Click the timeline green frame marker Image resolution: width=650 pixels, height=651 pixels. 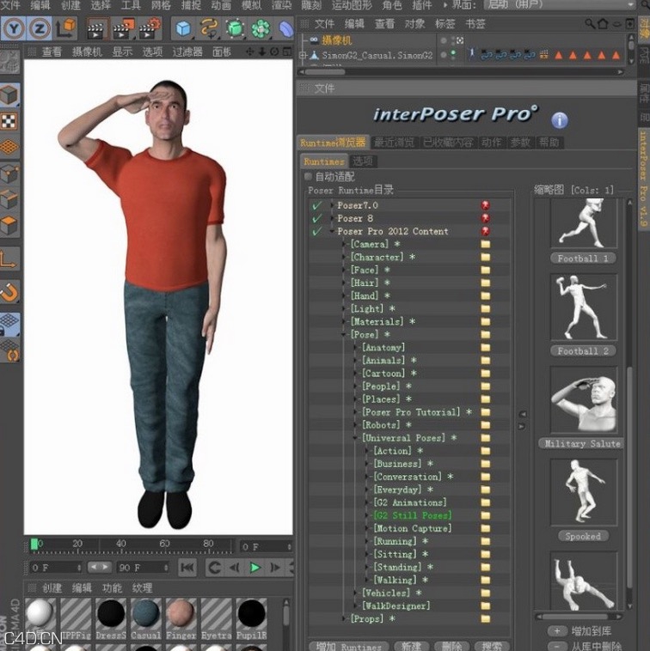click(x=34, y=544)
